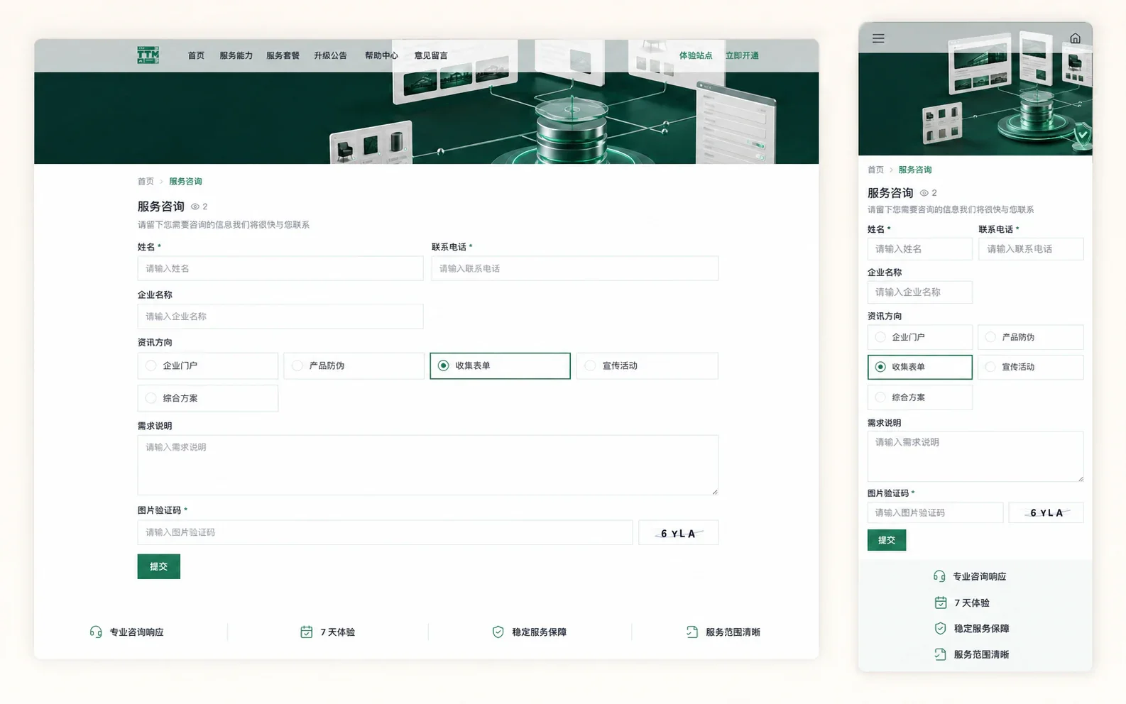Submit the desktop form with 提交
This screenshot has width=1126, height=704.
click(x=158, y=566)
